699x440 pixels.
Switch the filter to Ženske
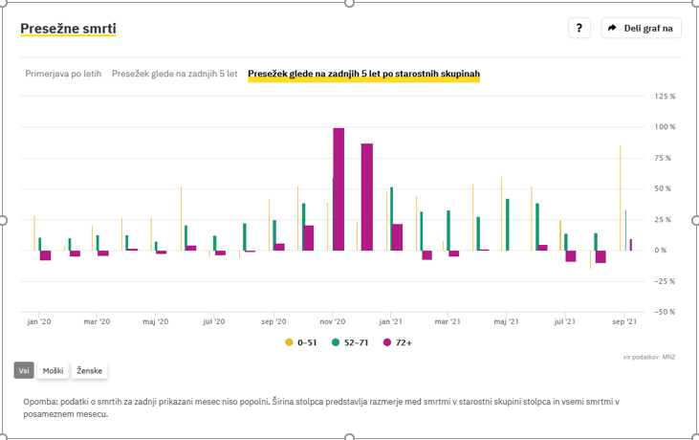(89, 370)
